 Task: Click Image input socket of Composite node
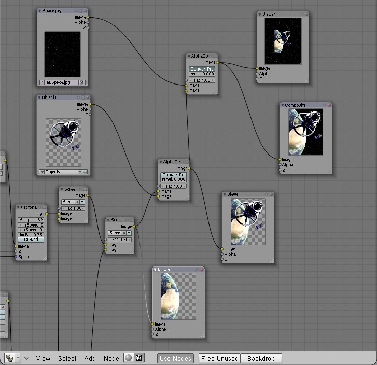(280, 159)
